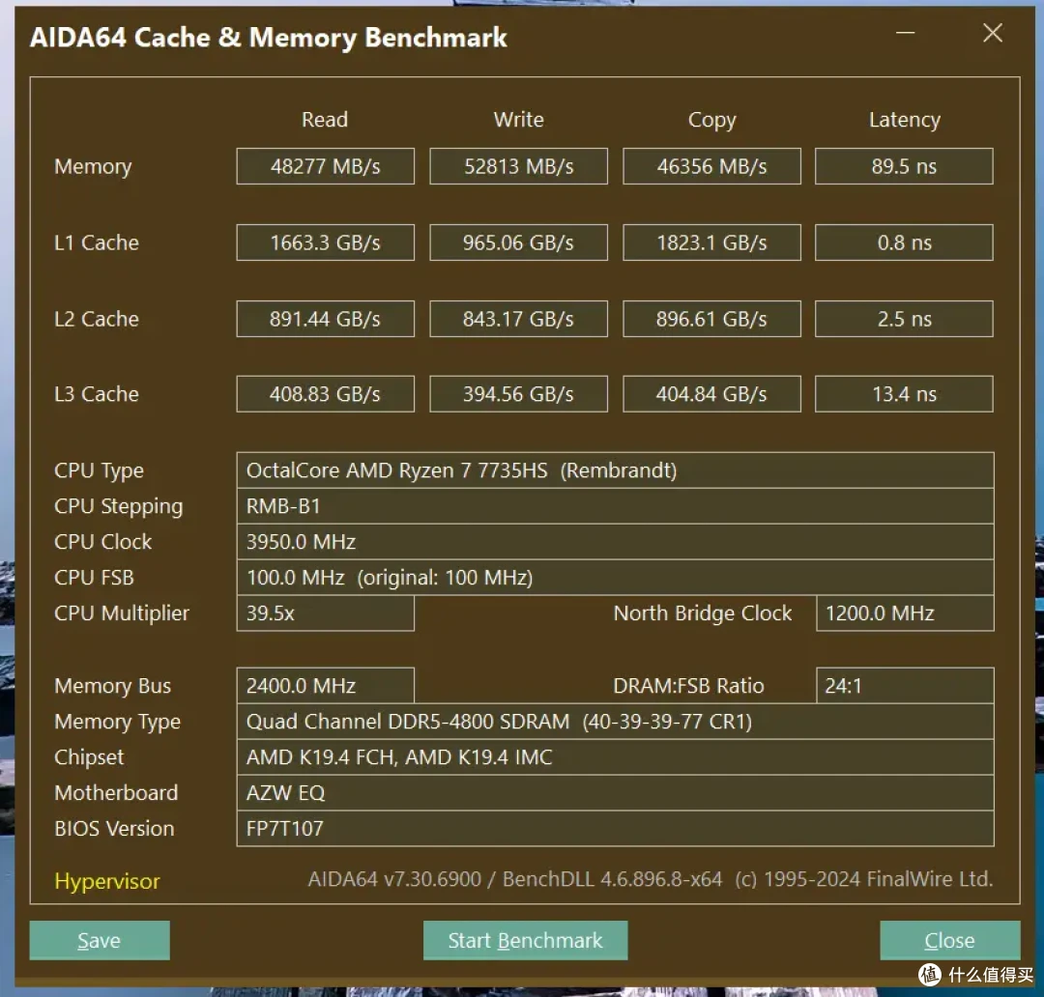Select L1 Cache Latency value 0.8 ns
This screenshot has height=997, width=1044.
click(904, 242)
